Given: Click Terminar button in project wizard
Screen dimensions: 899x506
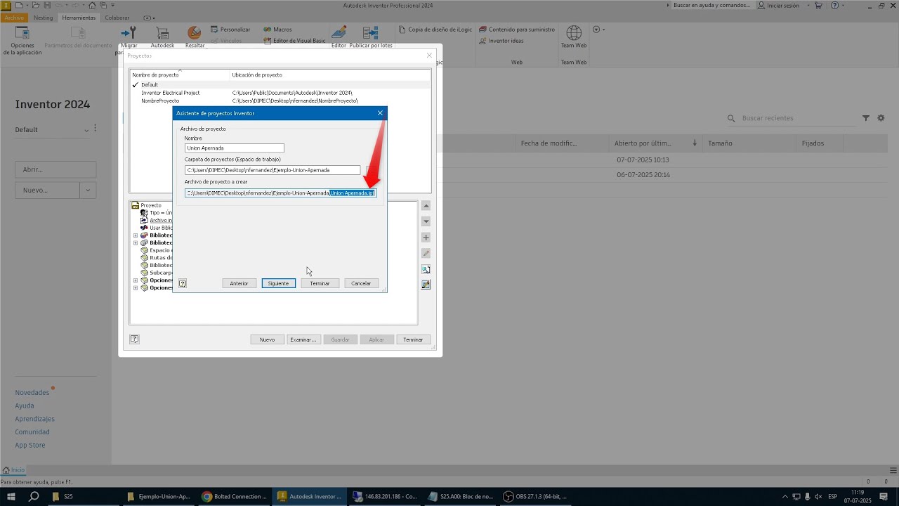Looking at the screenshot, I should pyautogui.click(x=320, y=283).
